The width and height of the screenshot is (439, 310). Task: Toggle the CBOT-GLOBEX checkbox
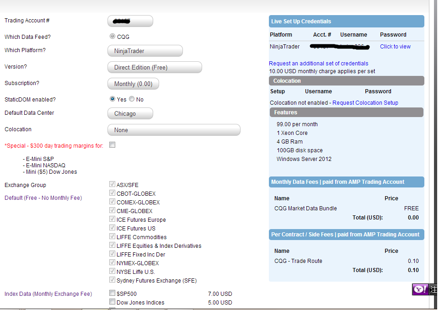112,193
